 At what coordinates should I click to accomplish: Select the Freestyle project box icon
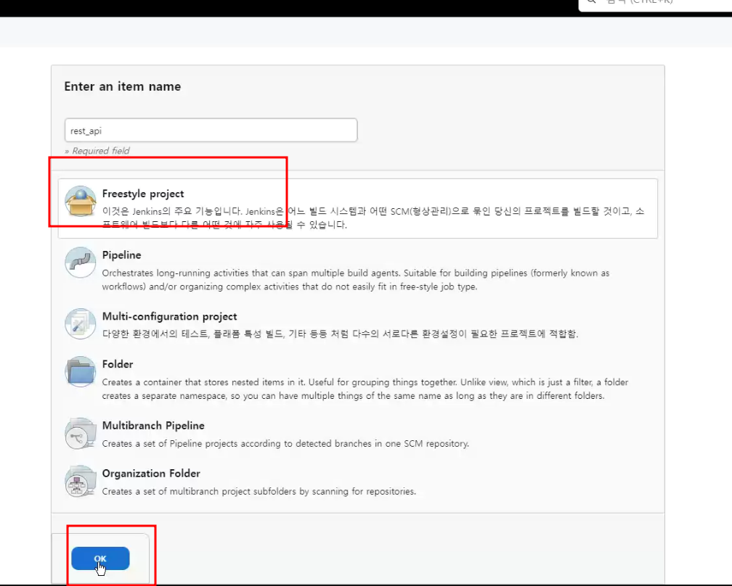click(x=81, y=201)
